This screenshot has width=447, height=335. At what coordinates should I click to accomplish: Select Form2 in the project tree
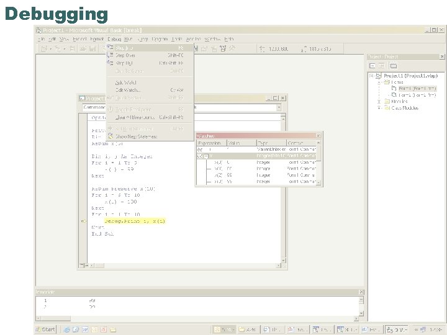pyautogui.click(x=417, y=95)
